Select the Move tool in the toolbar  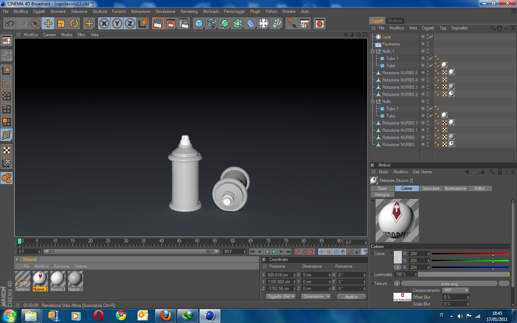[x=48, y=24]
